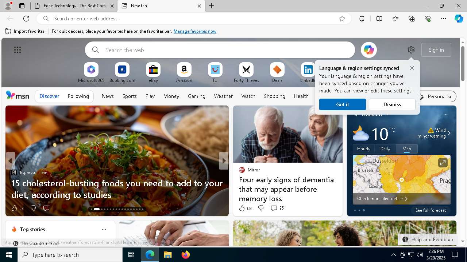Open page settings gear icon
Screen dimensions: 467x262
pyautogui.click(x=411, y=50)
